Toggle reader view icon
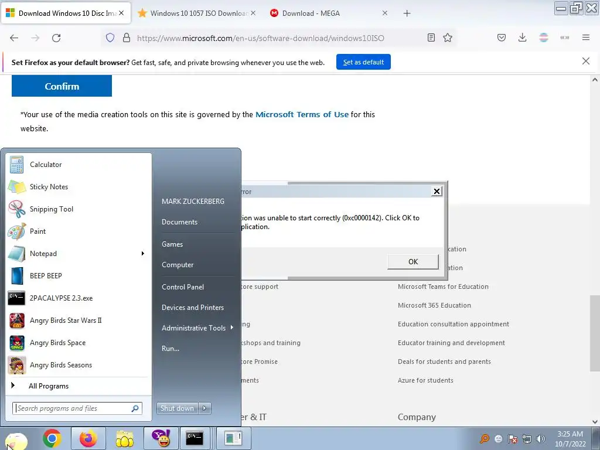This screenshot has width=600, height=450. pyautogui.click(x=431, y=37)
